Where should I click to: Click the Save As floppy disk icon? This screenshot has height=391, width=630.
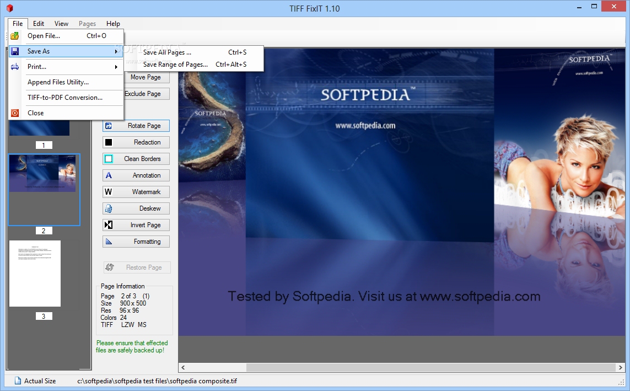pyautogui.click(x=15, y=51)
